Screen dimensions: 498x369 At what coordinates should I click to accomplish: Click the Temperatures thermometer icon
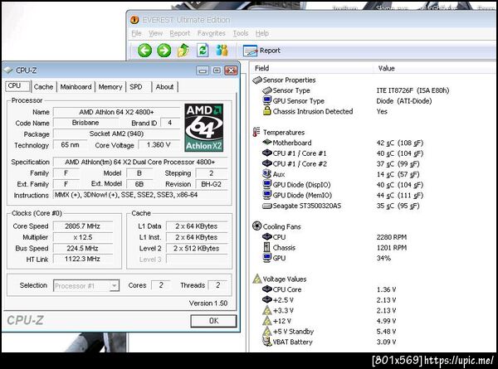pyautogui.click(x=256, y=132)
